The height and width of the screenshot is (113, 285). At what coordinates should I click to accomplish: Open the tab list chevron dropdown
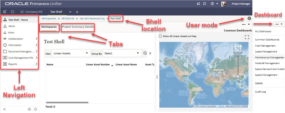(x=70, y=12)
